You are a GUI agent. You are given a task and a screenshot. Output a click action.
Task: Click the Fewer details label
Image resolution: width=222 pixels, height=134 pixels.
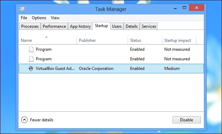tap(42, 120)
